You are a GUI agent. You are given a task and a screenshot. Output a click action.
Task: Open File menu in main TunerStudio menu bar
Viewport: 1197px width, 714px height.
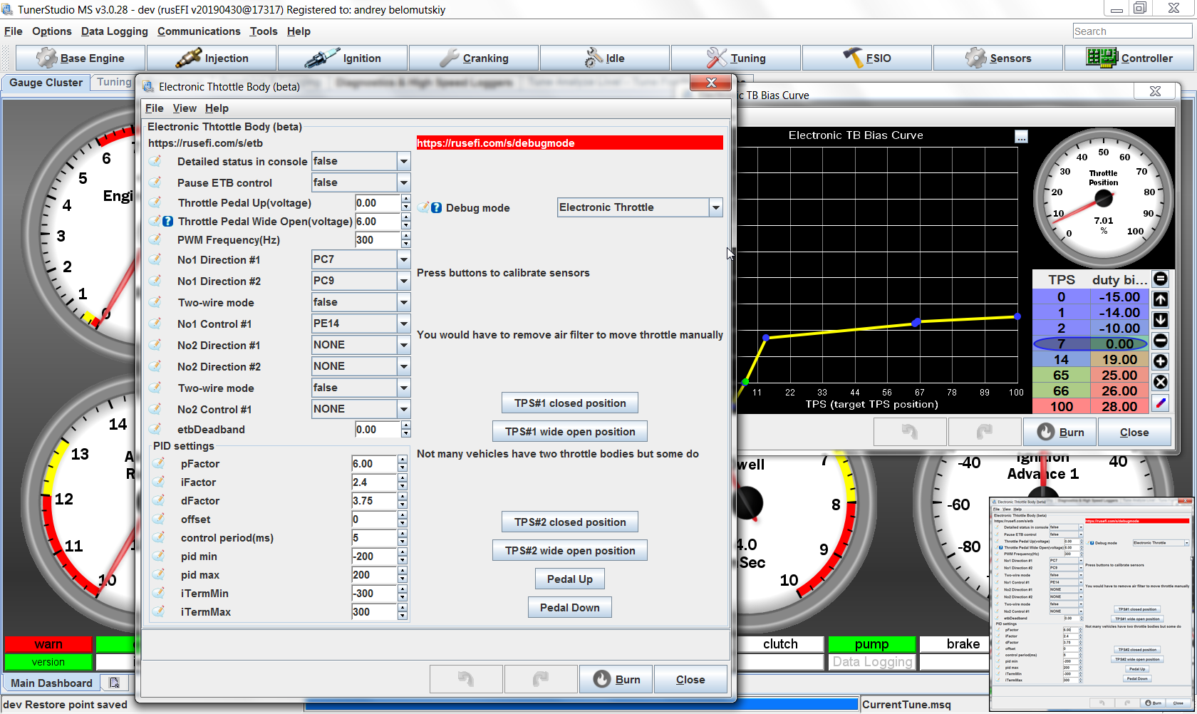[x=14, y=31]
